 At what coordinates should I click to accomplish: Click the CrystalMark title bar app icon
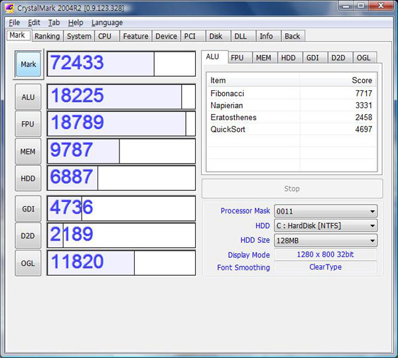10,8
